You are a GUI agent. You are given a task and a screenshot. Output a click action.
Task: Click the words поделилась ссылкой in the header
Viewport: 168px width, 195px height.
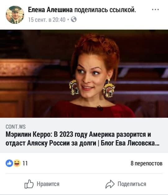(x=105, y=10)
